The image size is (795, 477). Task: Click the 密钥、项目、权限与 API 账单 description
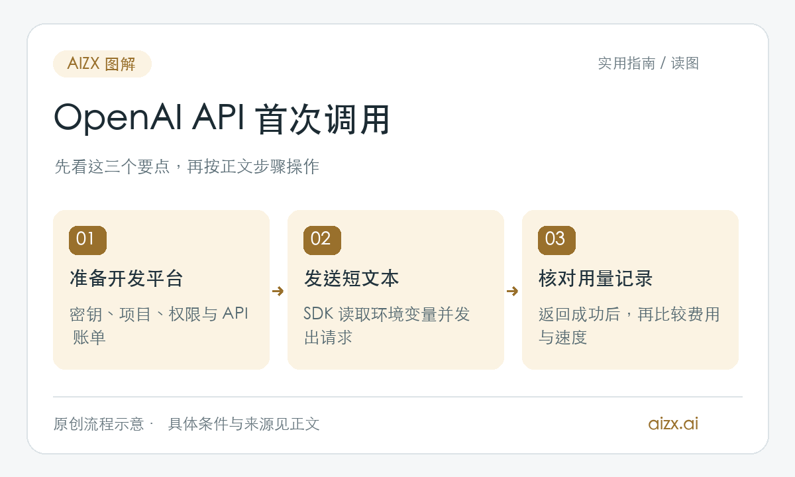(x=159, y=325)
